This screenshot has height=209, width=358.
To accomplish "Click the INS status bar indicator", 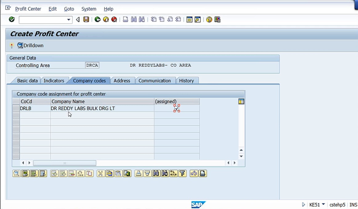I will coord(353,205).
